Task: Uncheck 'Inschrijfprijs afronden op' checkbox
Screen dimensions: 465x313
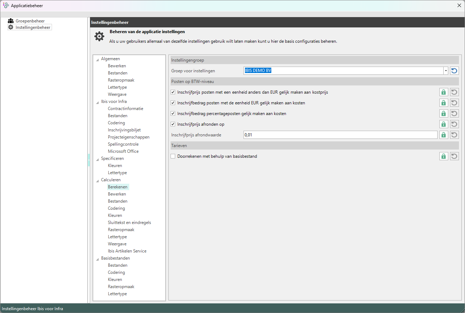Action: (x=173, y=124)
